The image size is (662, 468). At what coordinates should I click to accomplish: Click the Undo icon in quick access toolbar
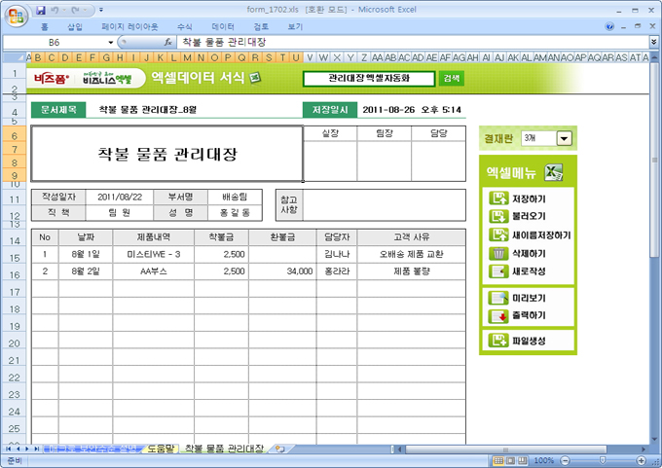click(x=55, y=10)
